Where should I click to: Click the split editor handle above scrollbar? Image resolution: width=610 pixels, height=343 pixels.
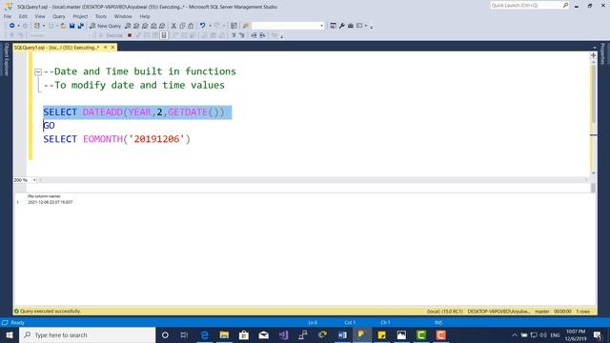click(x=593, y=55)
